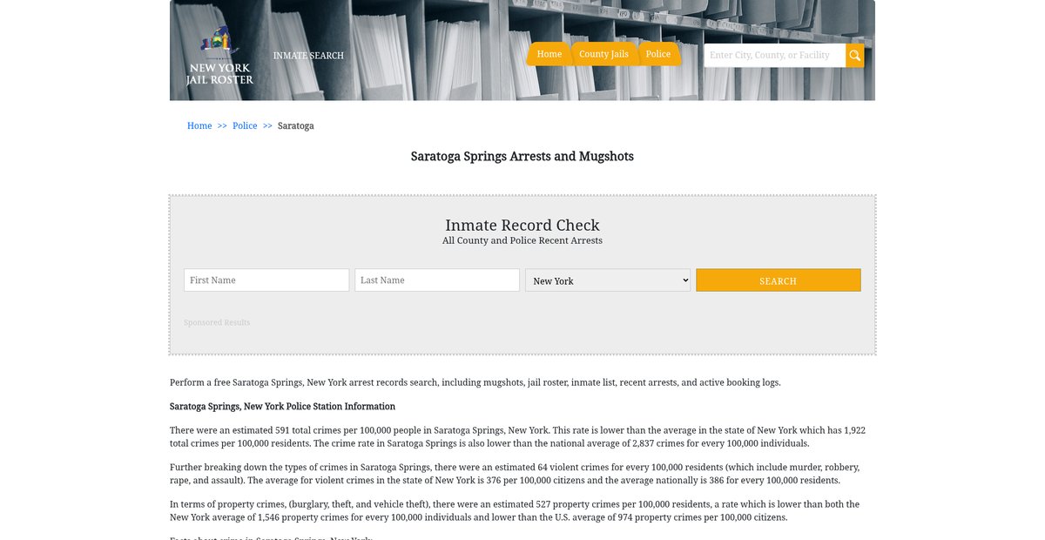
Task: Go to Police in the breadcrumb
Action: (245, 126)
